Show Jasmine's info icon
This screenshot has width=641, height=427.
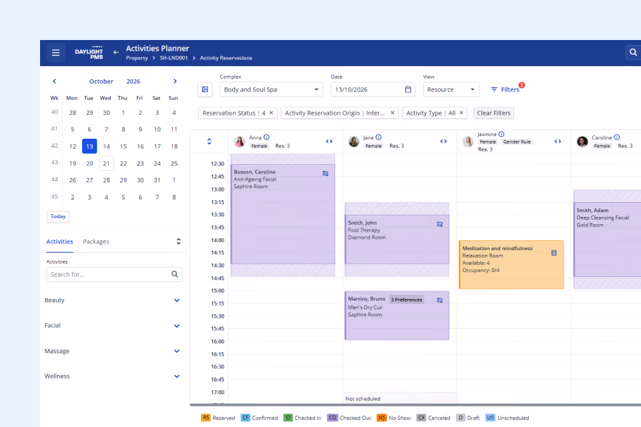coord(501,134)
